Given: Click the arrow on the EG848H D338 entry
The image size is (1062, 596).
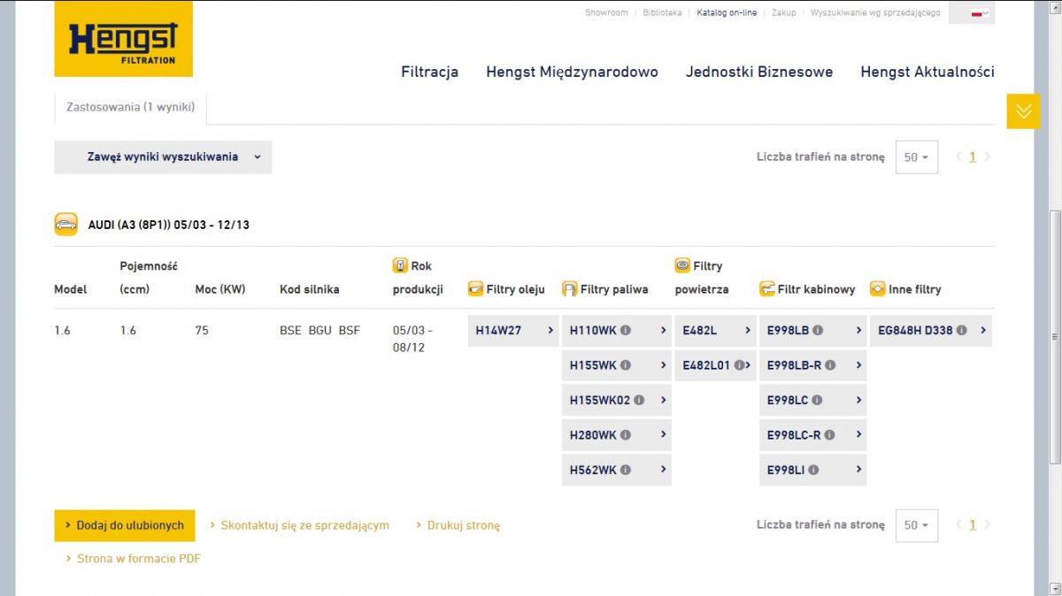Looking at the screenshot, I should (x=983, y=331).
